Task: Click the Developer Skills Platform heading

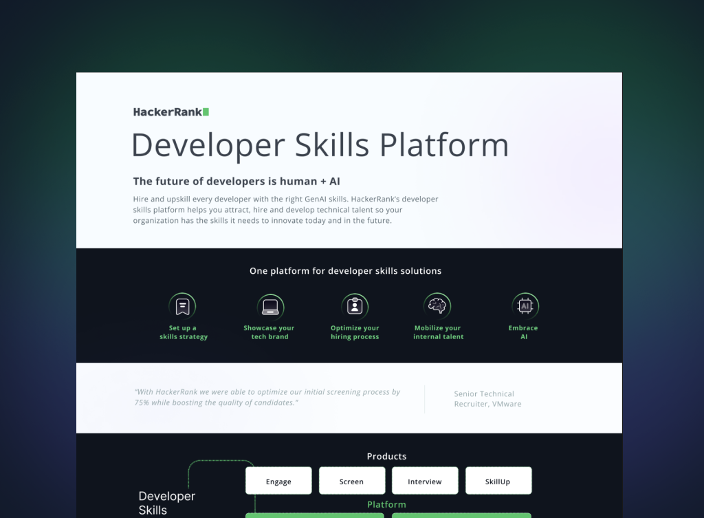Action: (x=320, y=145)
